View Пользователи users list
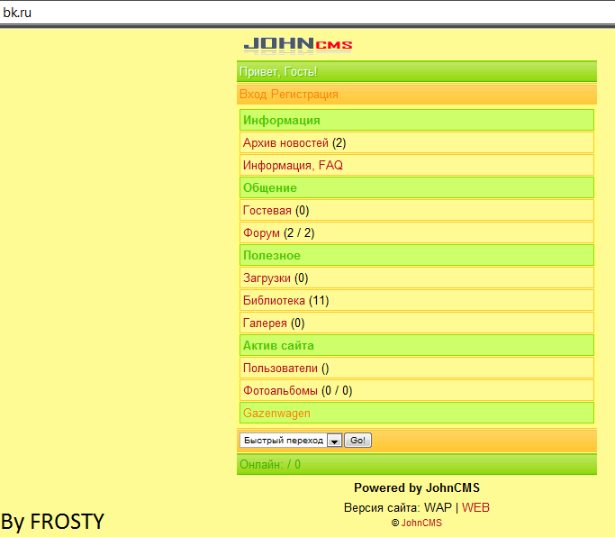The height and width of the screenshot is (537, 615). click(x=280, y=369)
